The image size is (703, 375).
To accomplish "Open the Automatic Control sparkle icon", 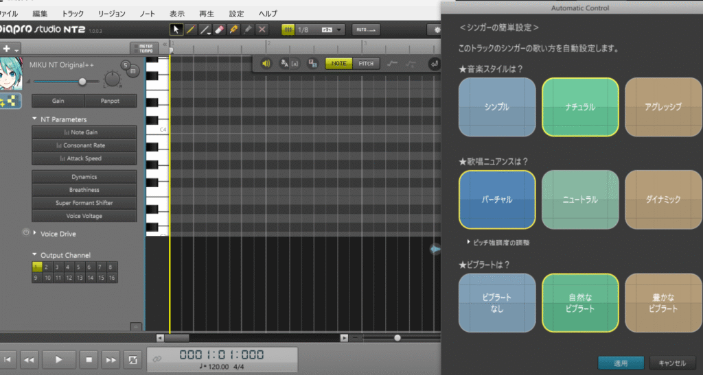I will pyautogui.click(x=10, y=101).
